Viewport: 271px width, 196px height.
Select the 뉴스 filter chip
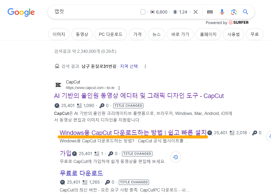coord(156,34)
